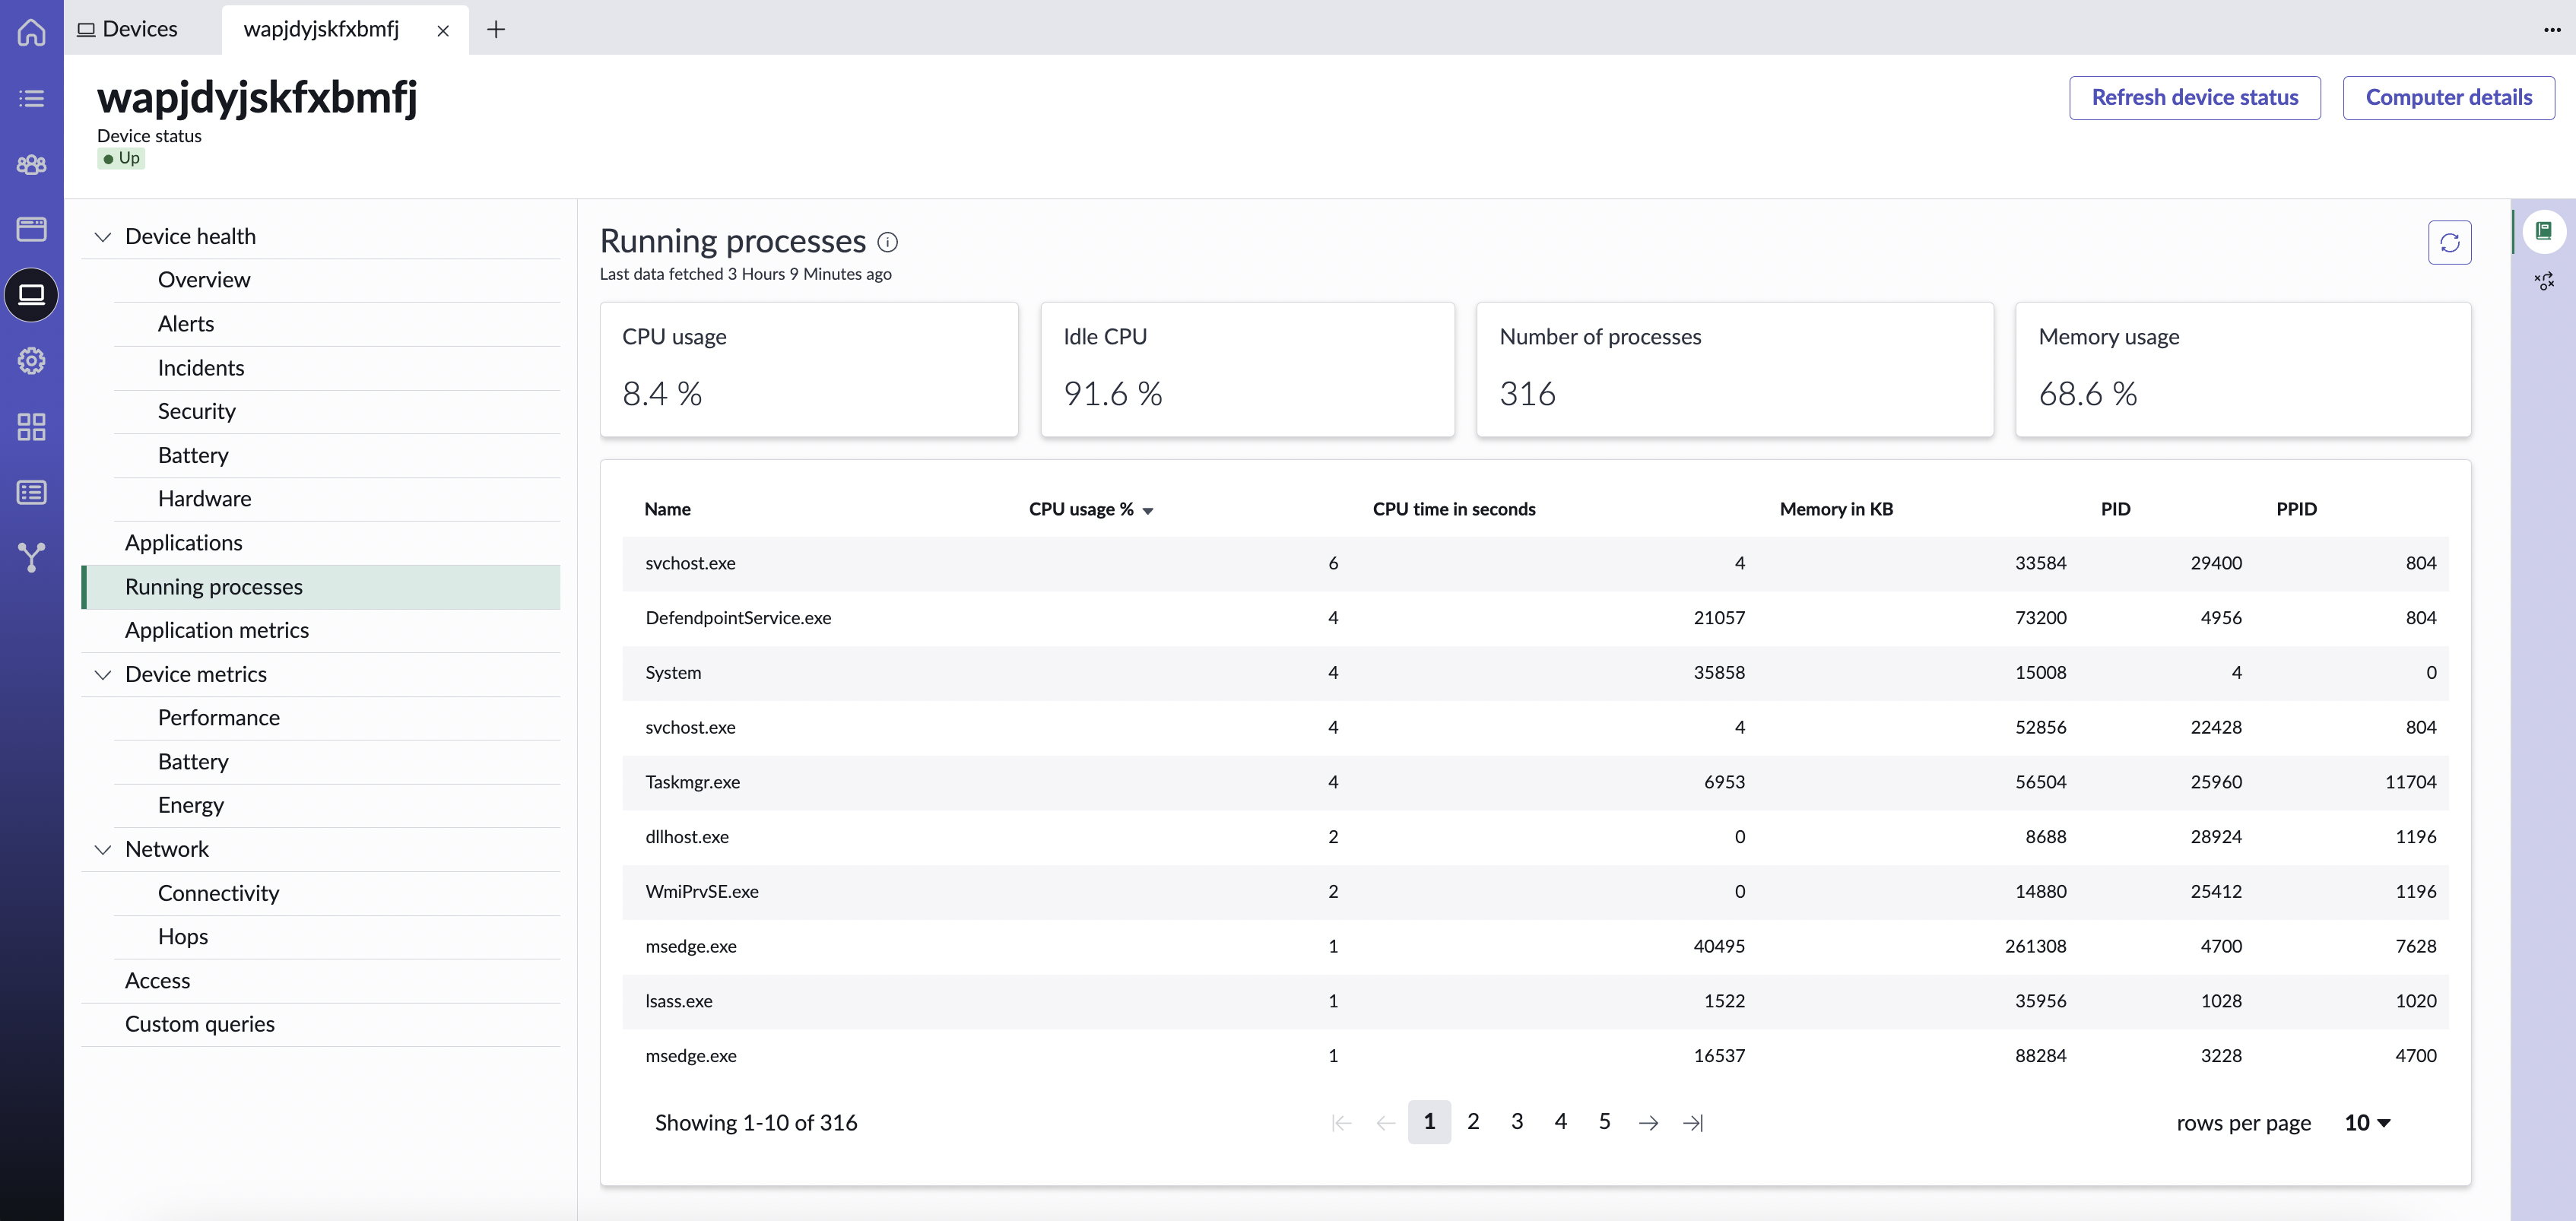Sort by PPID column header
The height and width of the screenshot is (1221, 2576).
(x=2296, y=509)
